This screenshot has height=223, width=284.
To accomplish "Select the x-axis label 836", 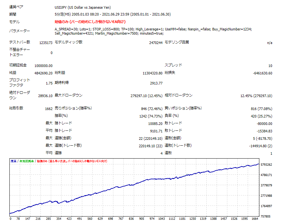I will 131,219.
